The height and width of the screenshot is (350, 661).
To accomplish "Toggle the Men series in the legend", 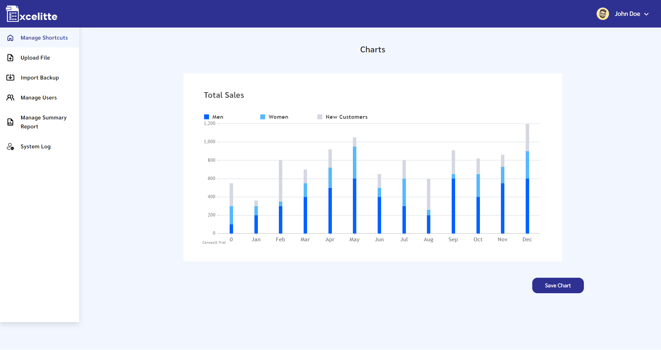I will [214, 117].
